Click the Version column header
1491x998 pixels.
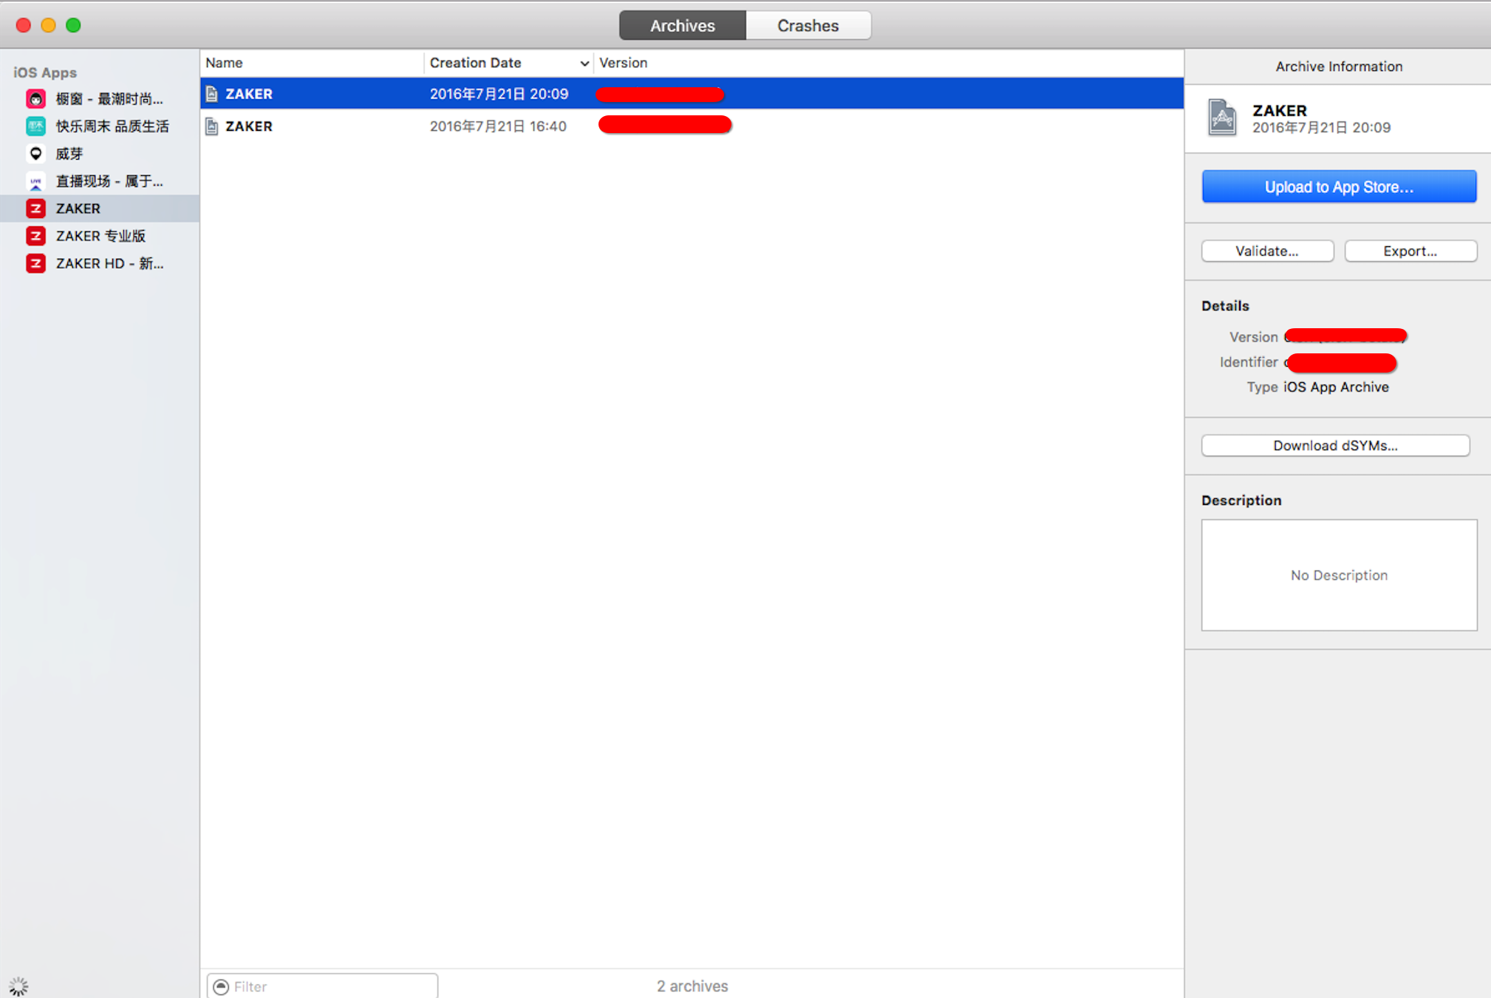(x=889, y=63)
